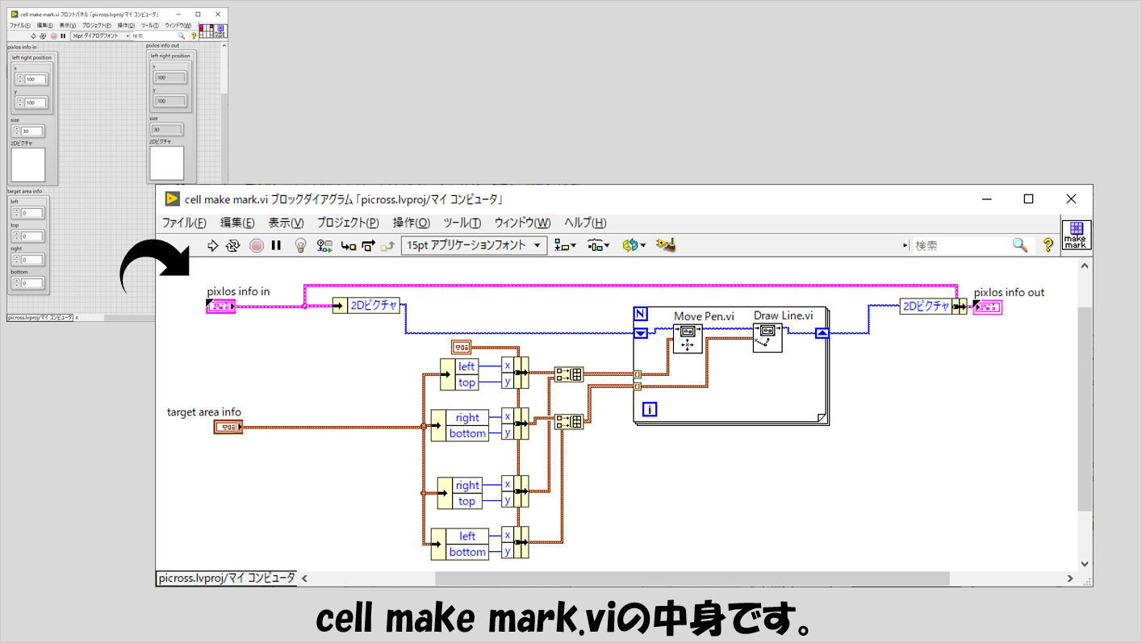
Task: Click 2Dピクチャ box in pixlos info in
Action: 28,165
